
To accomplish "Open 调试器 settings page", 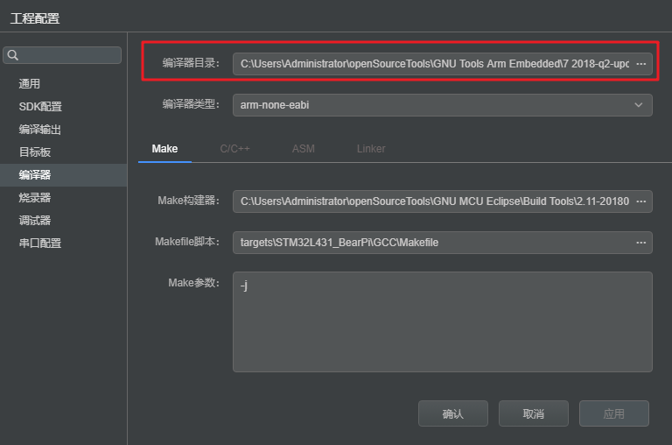I will 63,220.
